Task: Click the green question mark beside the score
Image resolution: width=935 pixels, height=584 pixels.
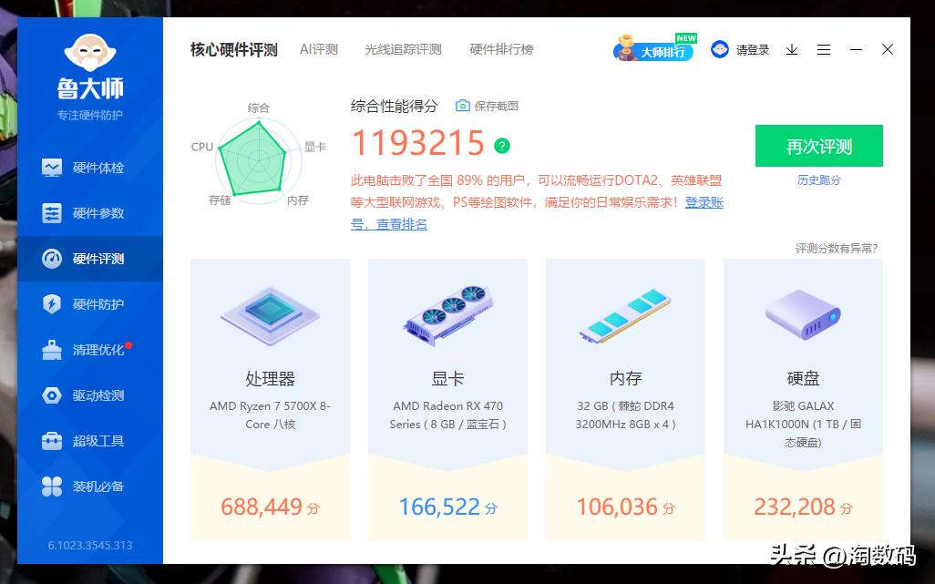Action: 501,145
